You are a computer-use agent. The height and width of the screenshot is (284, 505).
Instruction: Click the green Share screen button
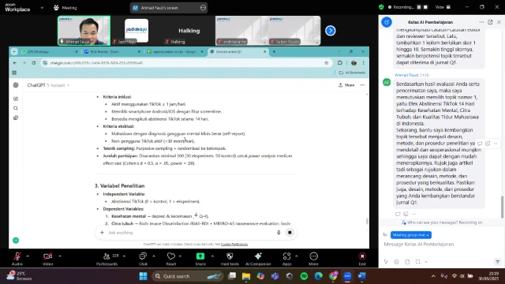point(200,256)
